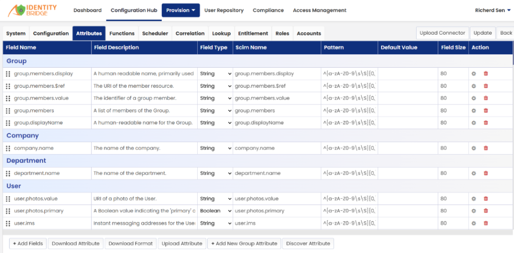Delete the group.members.$ref field
This screenshot has height=253, width=514.
(x=486, y=86)
